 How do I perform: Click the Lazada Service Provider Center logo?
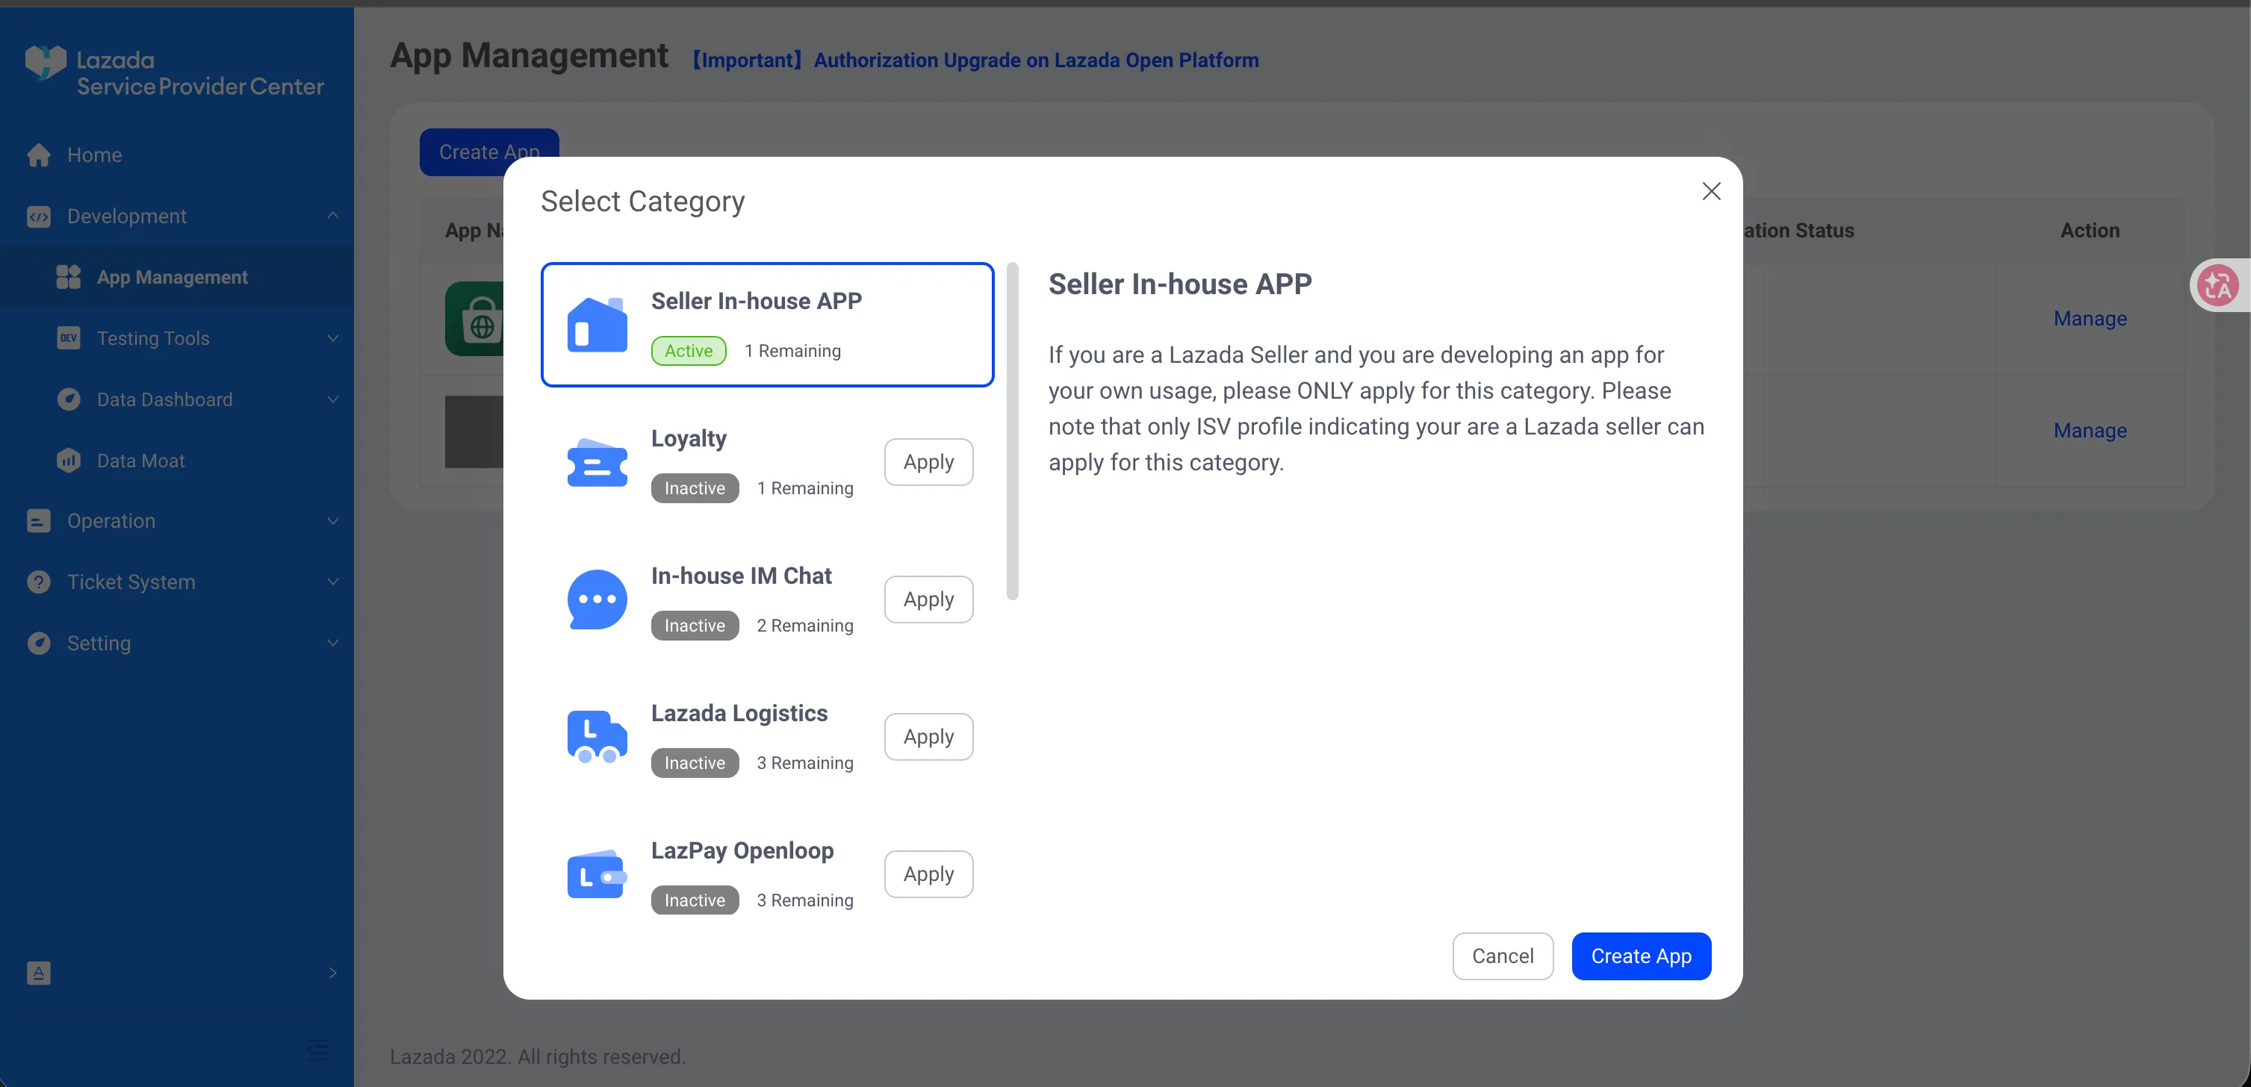[x=175, y=72]
